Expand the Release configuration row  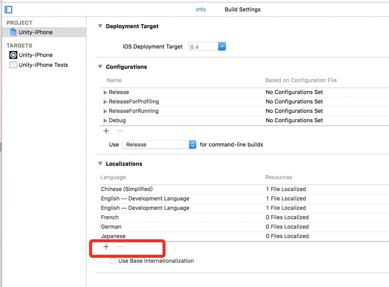tap(105, 92)
